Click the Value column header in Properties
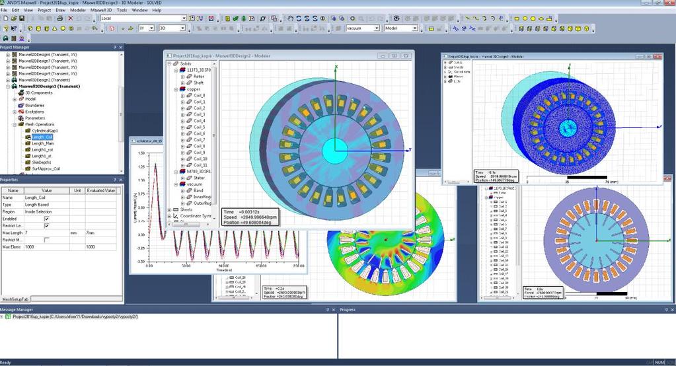Viewport: 676px width, 366px height. tap(46, 190)
